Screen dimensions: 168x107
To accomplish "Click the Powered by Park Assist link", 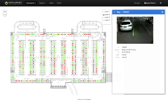I will tap(84, 99).
